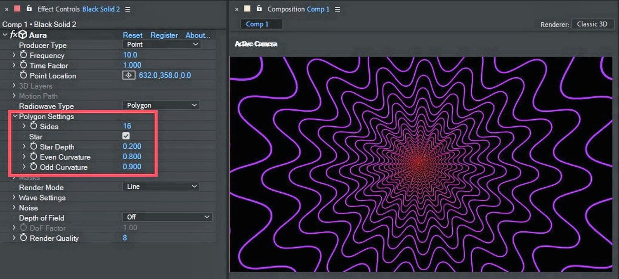Expand the Frequency property
This screenshot has height=279, width=619.
tap(14, 55)
